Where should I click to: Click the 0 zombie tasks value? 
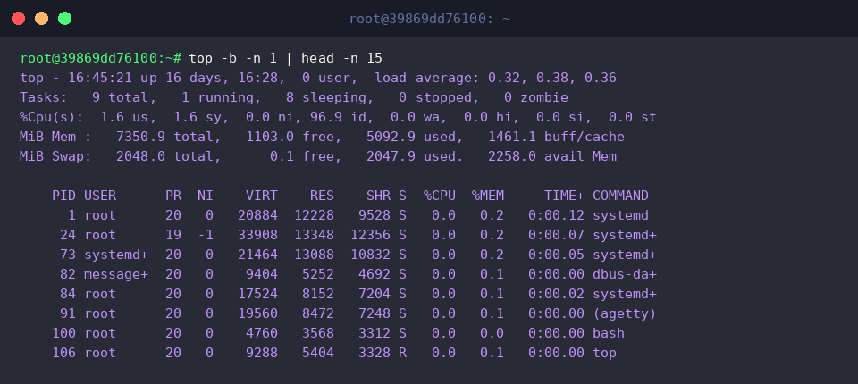536,97
